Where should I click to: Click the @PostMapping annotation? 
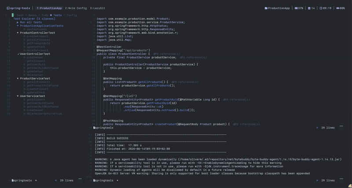[113, 121]
